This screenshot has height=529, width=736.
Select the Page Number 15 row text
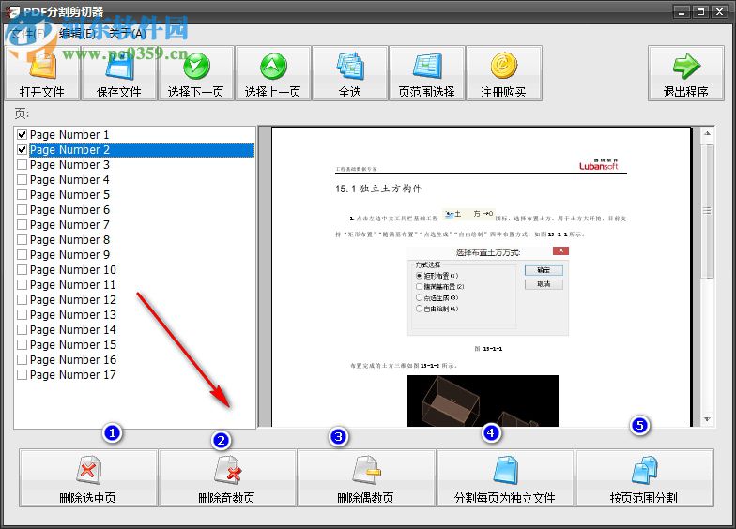(73, 345)
